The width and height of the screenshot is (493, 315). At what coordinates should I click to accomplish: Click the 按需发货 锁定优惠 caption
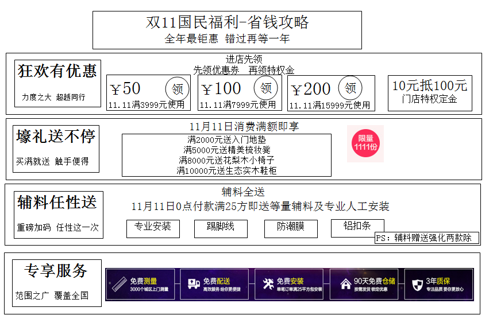tap(371, 289)
